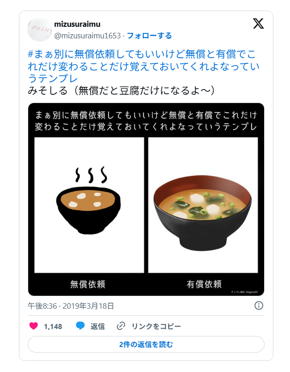Click the リンクをコピー text
The width and height of the screenshot is (290, 372).
pos(156,326)
